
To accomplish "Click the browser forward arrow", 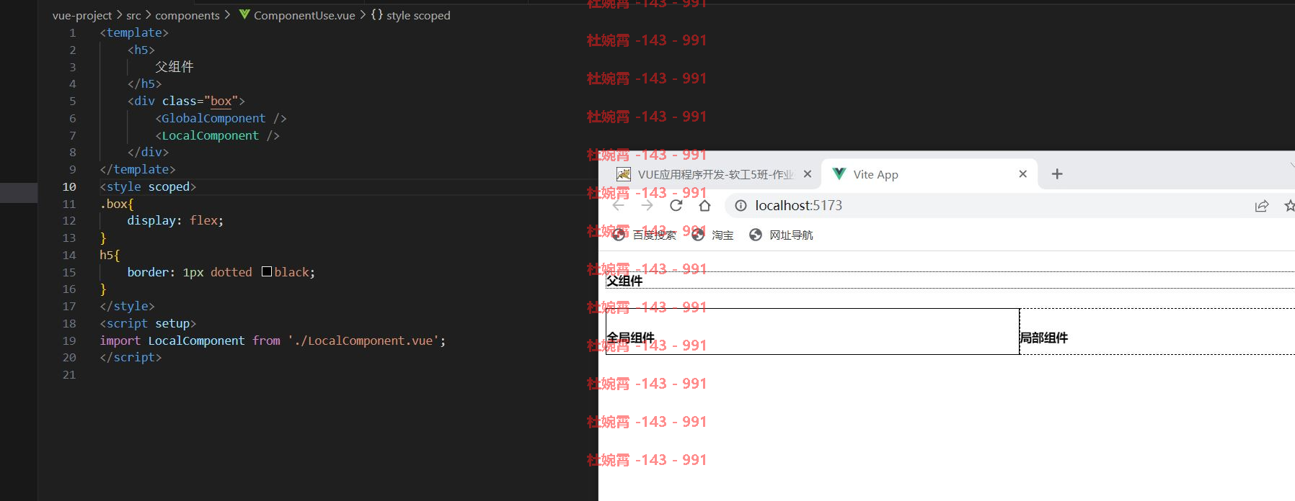I will (x=647, y=206).
